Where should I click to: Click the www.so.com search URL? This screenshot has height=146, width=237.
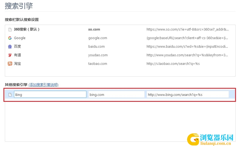188,29
